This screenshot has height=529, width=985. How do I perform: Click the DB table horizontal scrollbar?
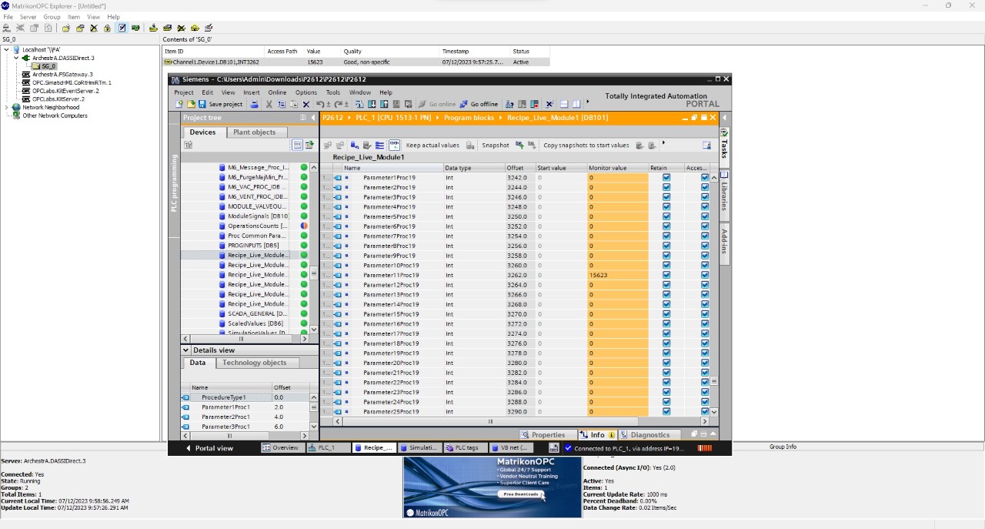click(x=490, y=421)
